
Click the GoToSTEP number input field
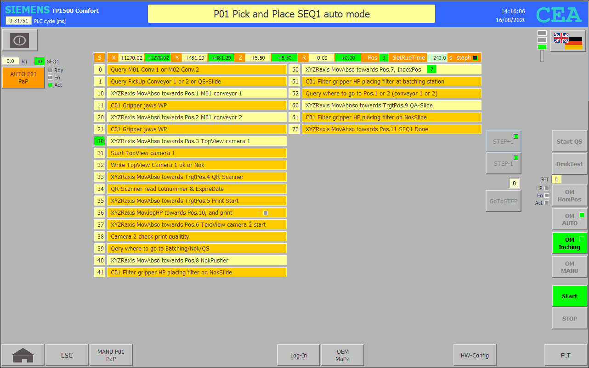515,183
